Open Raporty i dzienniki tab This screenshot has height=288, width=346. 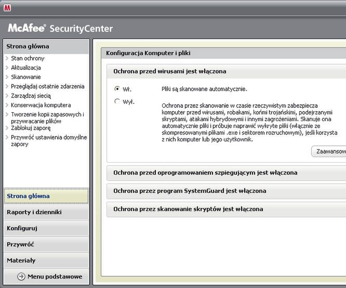pos(34,212)
